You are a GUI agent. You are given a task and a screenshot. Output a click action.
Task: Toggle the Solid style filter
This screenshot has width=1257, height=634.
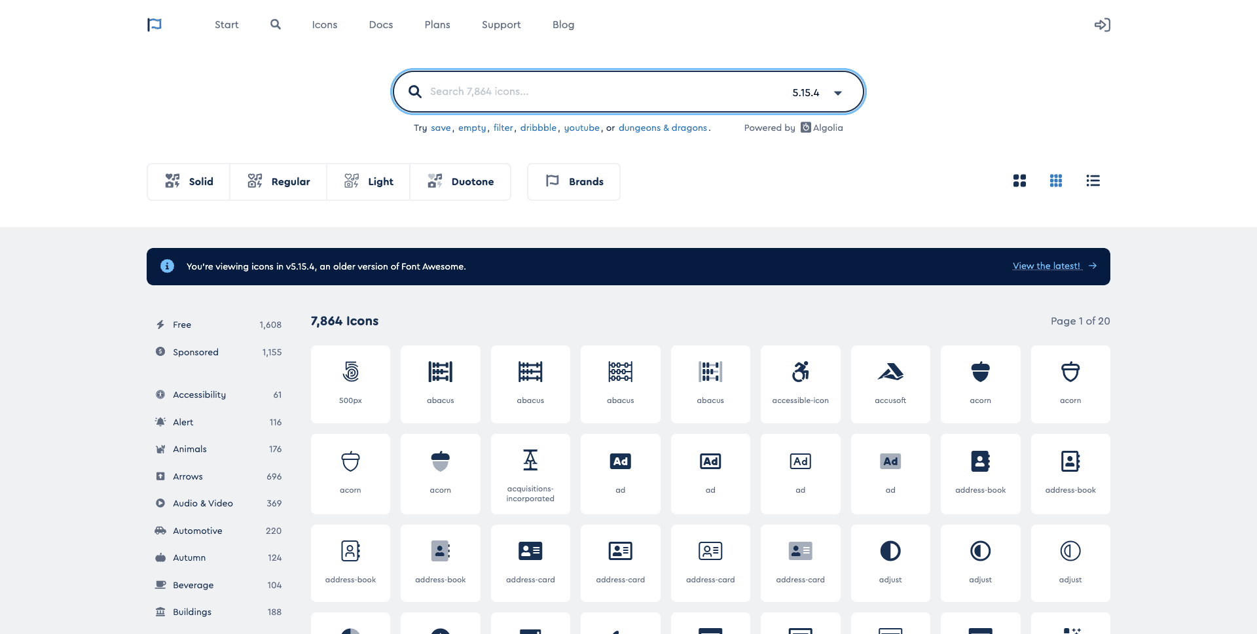pos(189,182)
